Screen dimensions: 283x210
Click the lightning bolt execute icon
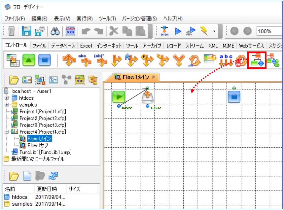(204, 31)
